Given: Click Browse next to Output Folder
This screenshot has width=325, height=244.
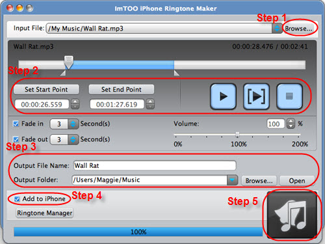Looking at the screenshot, I should [x=259, y=181].
